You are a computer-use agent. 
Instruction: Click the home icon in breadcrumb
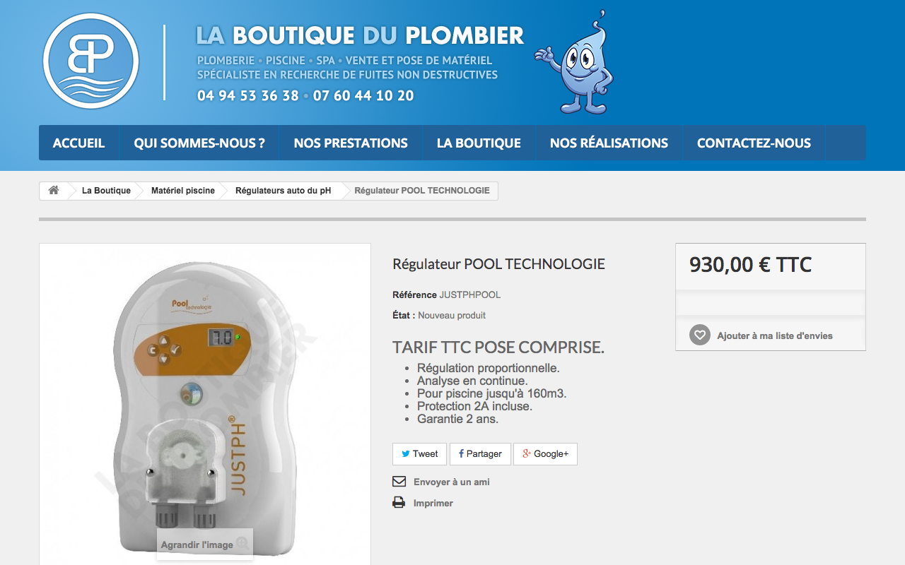[53, 191]
